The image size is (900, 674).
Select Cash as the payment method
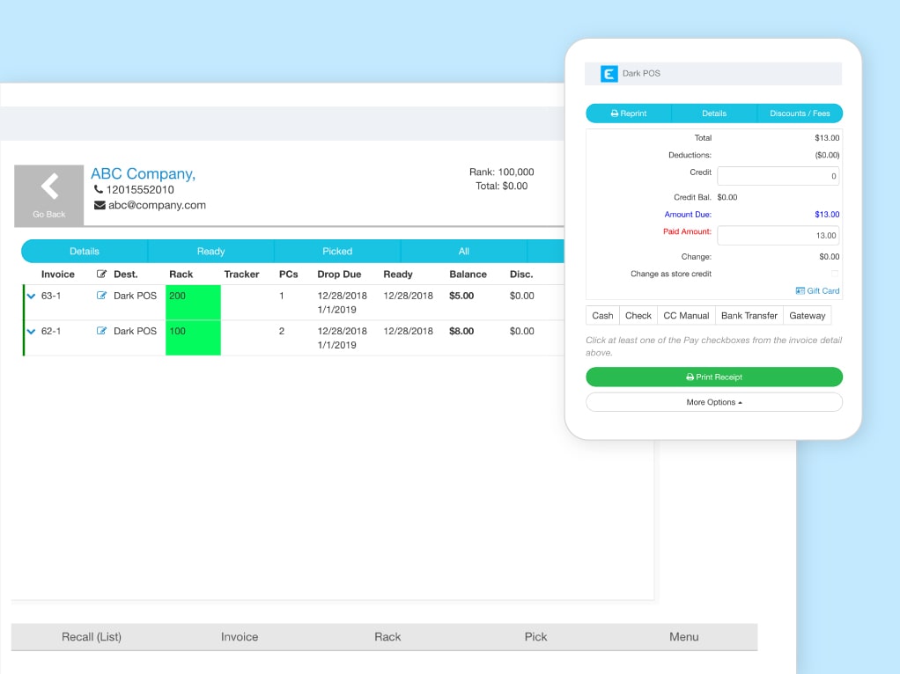pyautogui.click(x=602, y=315)
